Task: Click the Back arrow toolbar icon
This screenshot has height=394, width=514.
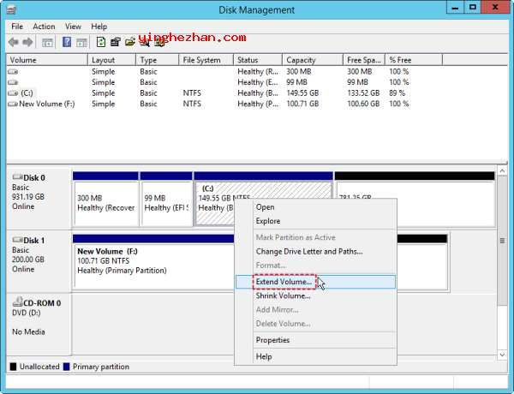Action: pyautogui.click(x=15, y=41)
